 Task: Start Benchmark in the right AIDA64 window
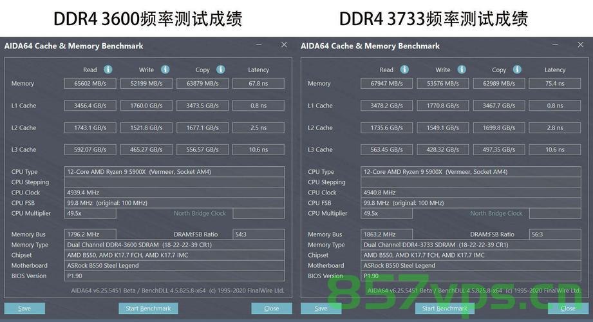tap(445, 308)
